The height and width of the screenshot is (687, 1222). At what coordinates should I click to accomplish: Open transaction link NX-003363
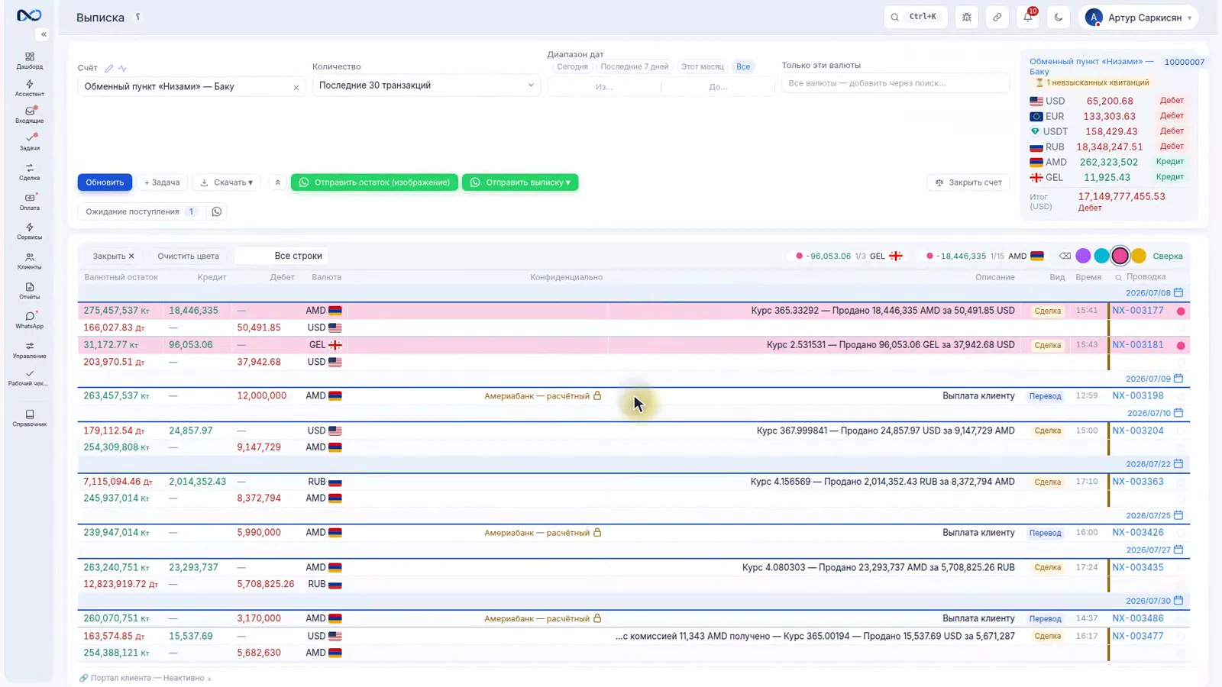click(1137, 482)
